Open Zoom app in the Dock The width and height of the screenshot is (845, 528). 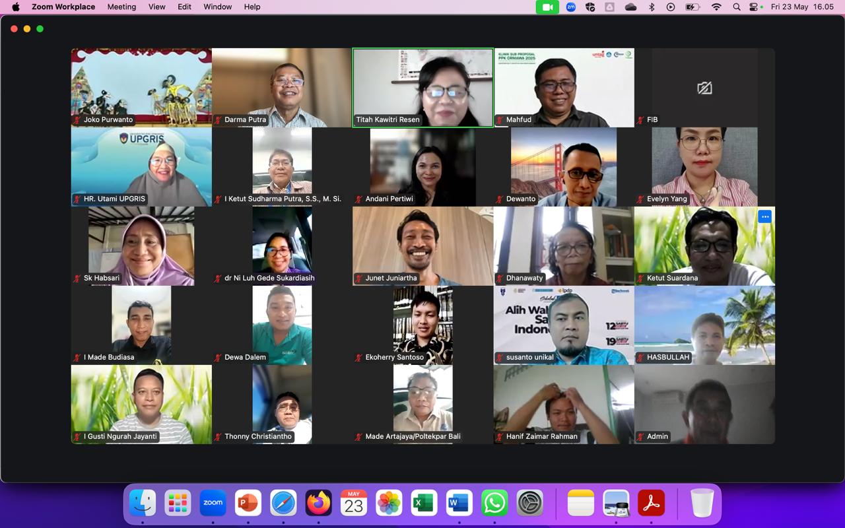(x=213, y=503)
